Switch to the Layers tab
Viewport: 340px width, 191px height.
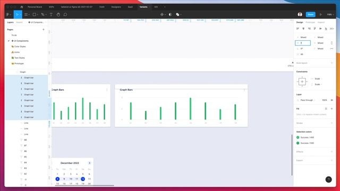10,22
